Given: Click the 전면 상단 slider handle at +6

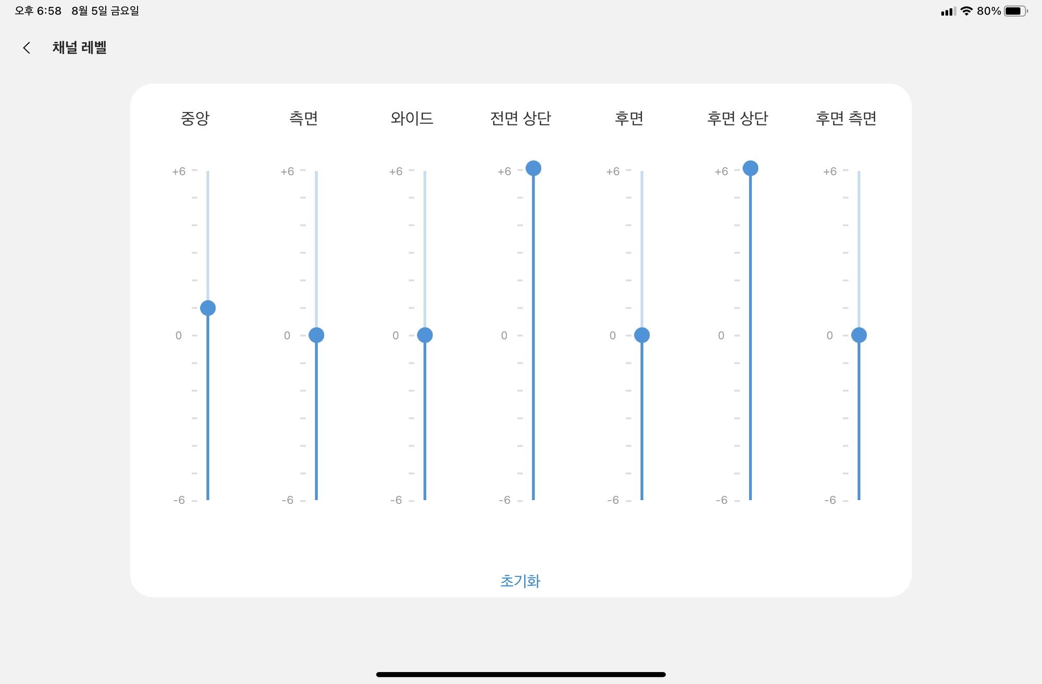Looking at the screenshot, I should pos(534,168).
